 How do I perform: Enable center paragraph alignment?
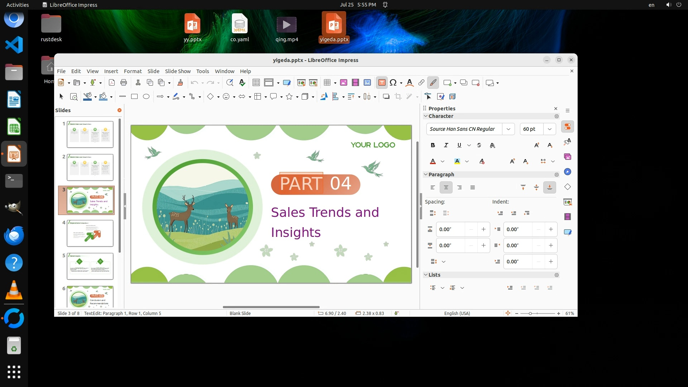click(x=446, y=187)
